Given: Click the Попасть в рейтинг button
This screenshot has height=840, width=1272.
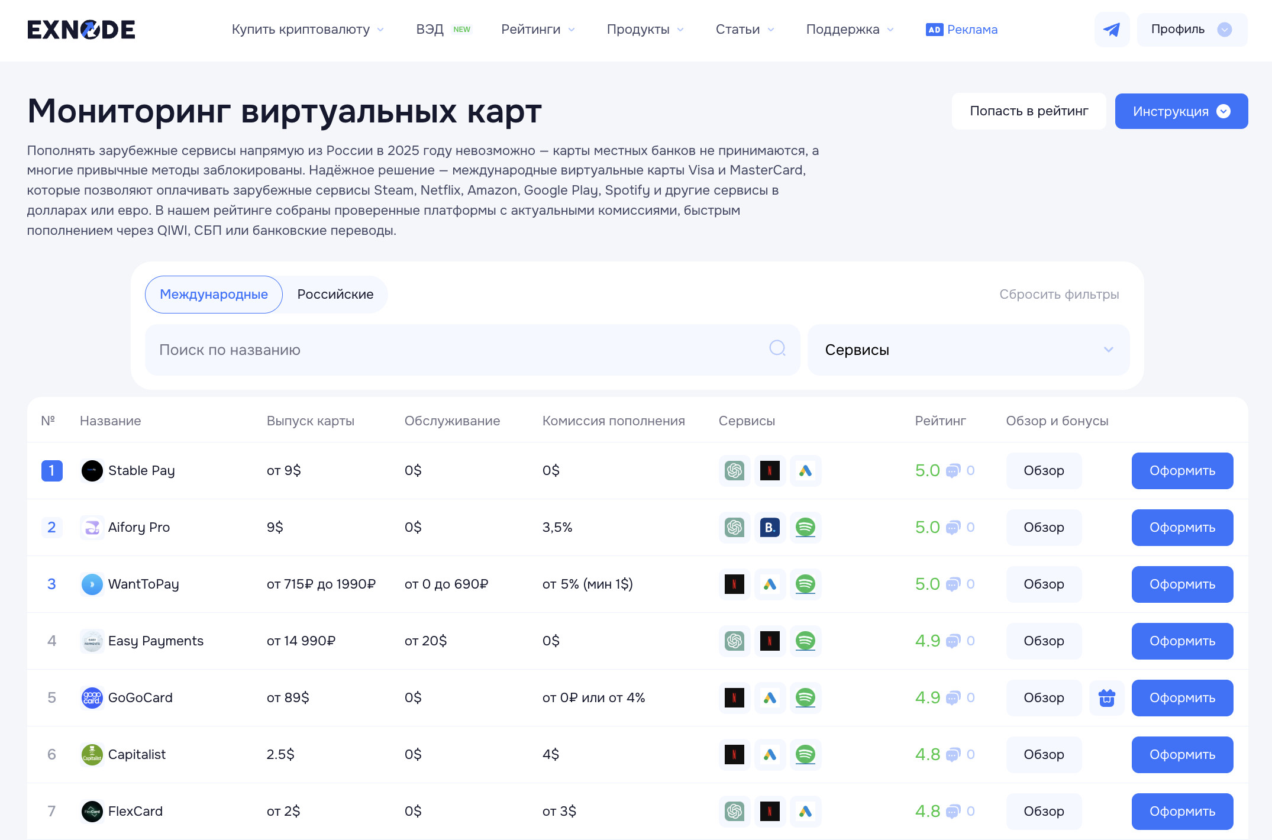Looking at the screenshot, I should (x=1029, y=111).
